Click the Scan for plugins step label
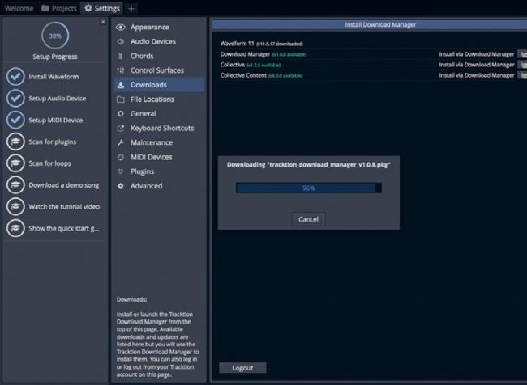 (53, 142)
